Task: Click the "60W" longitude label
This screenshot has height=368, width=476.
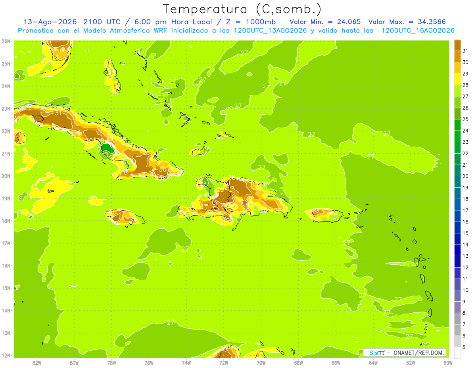Action: 448,362
